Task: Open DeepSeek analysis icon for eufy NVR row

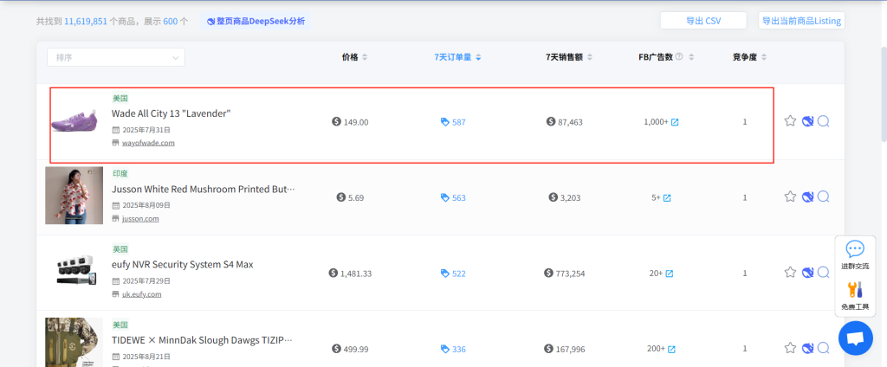Action: tap(807, 272)
